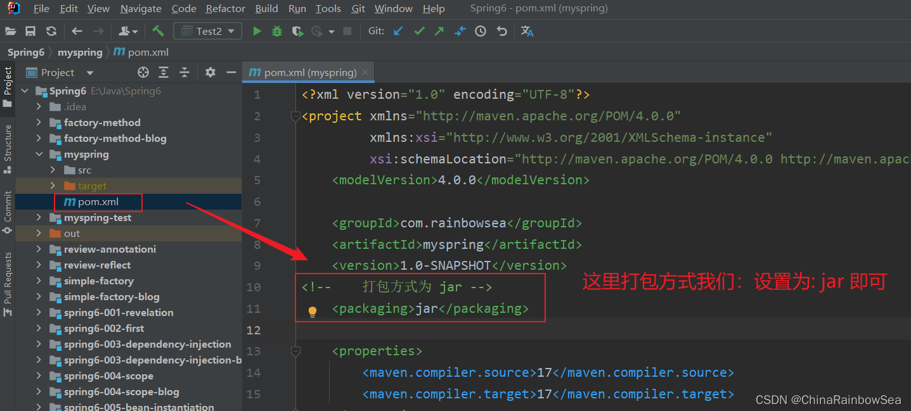Screen dimensions: 911x411
Task: Expand the target folder
Action: click(x=53, y=186)
